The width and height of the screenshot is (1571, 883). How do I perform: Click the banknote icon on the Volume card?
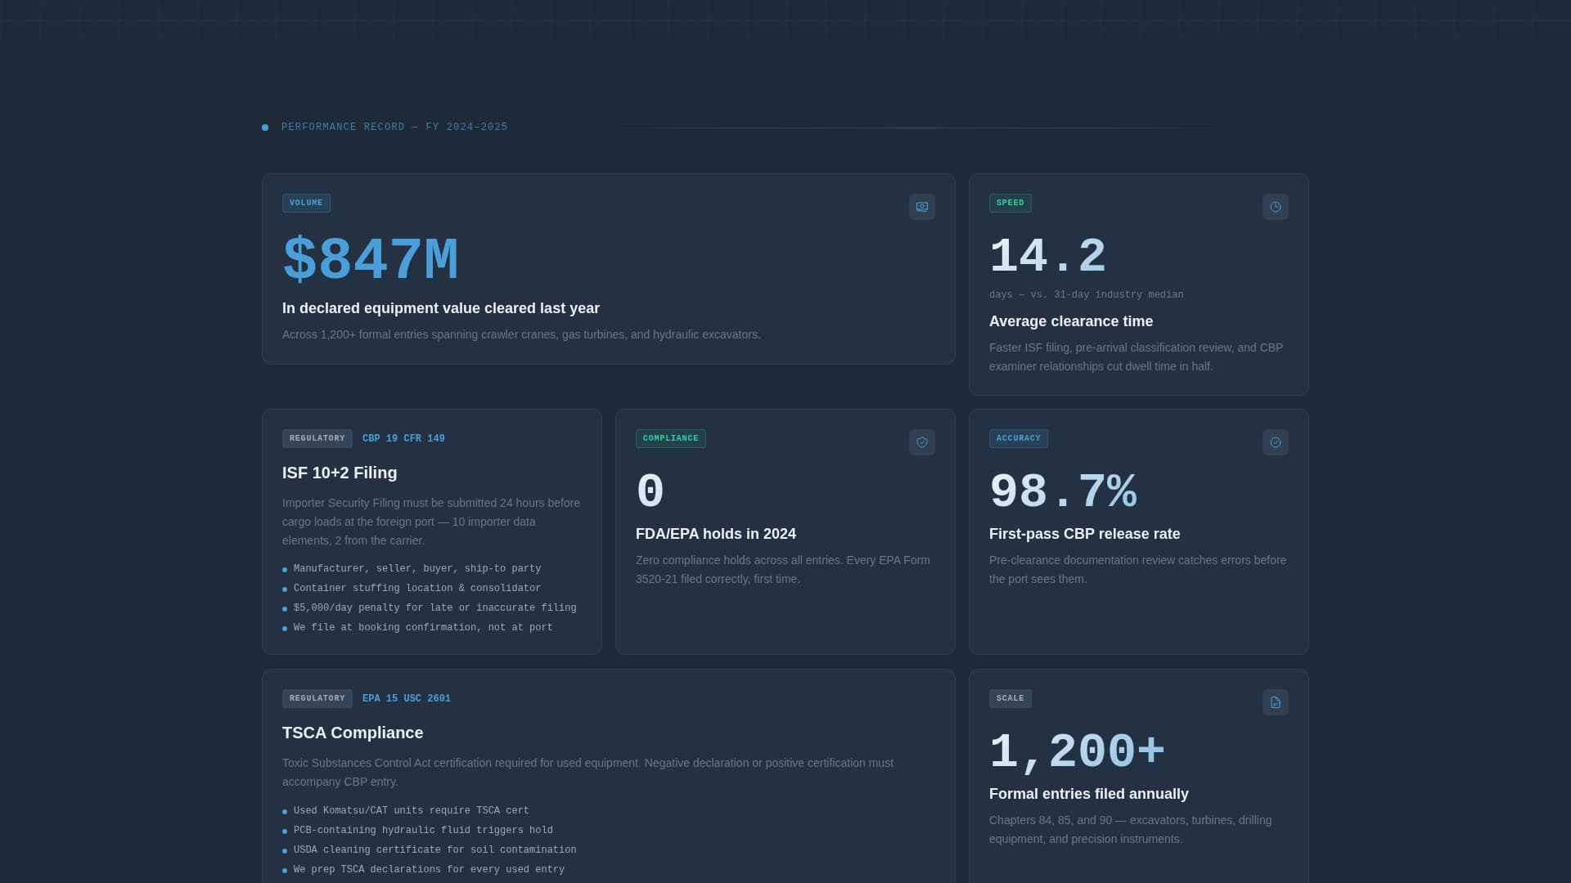[x=922, y=206]
